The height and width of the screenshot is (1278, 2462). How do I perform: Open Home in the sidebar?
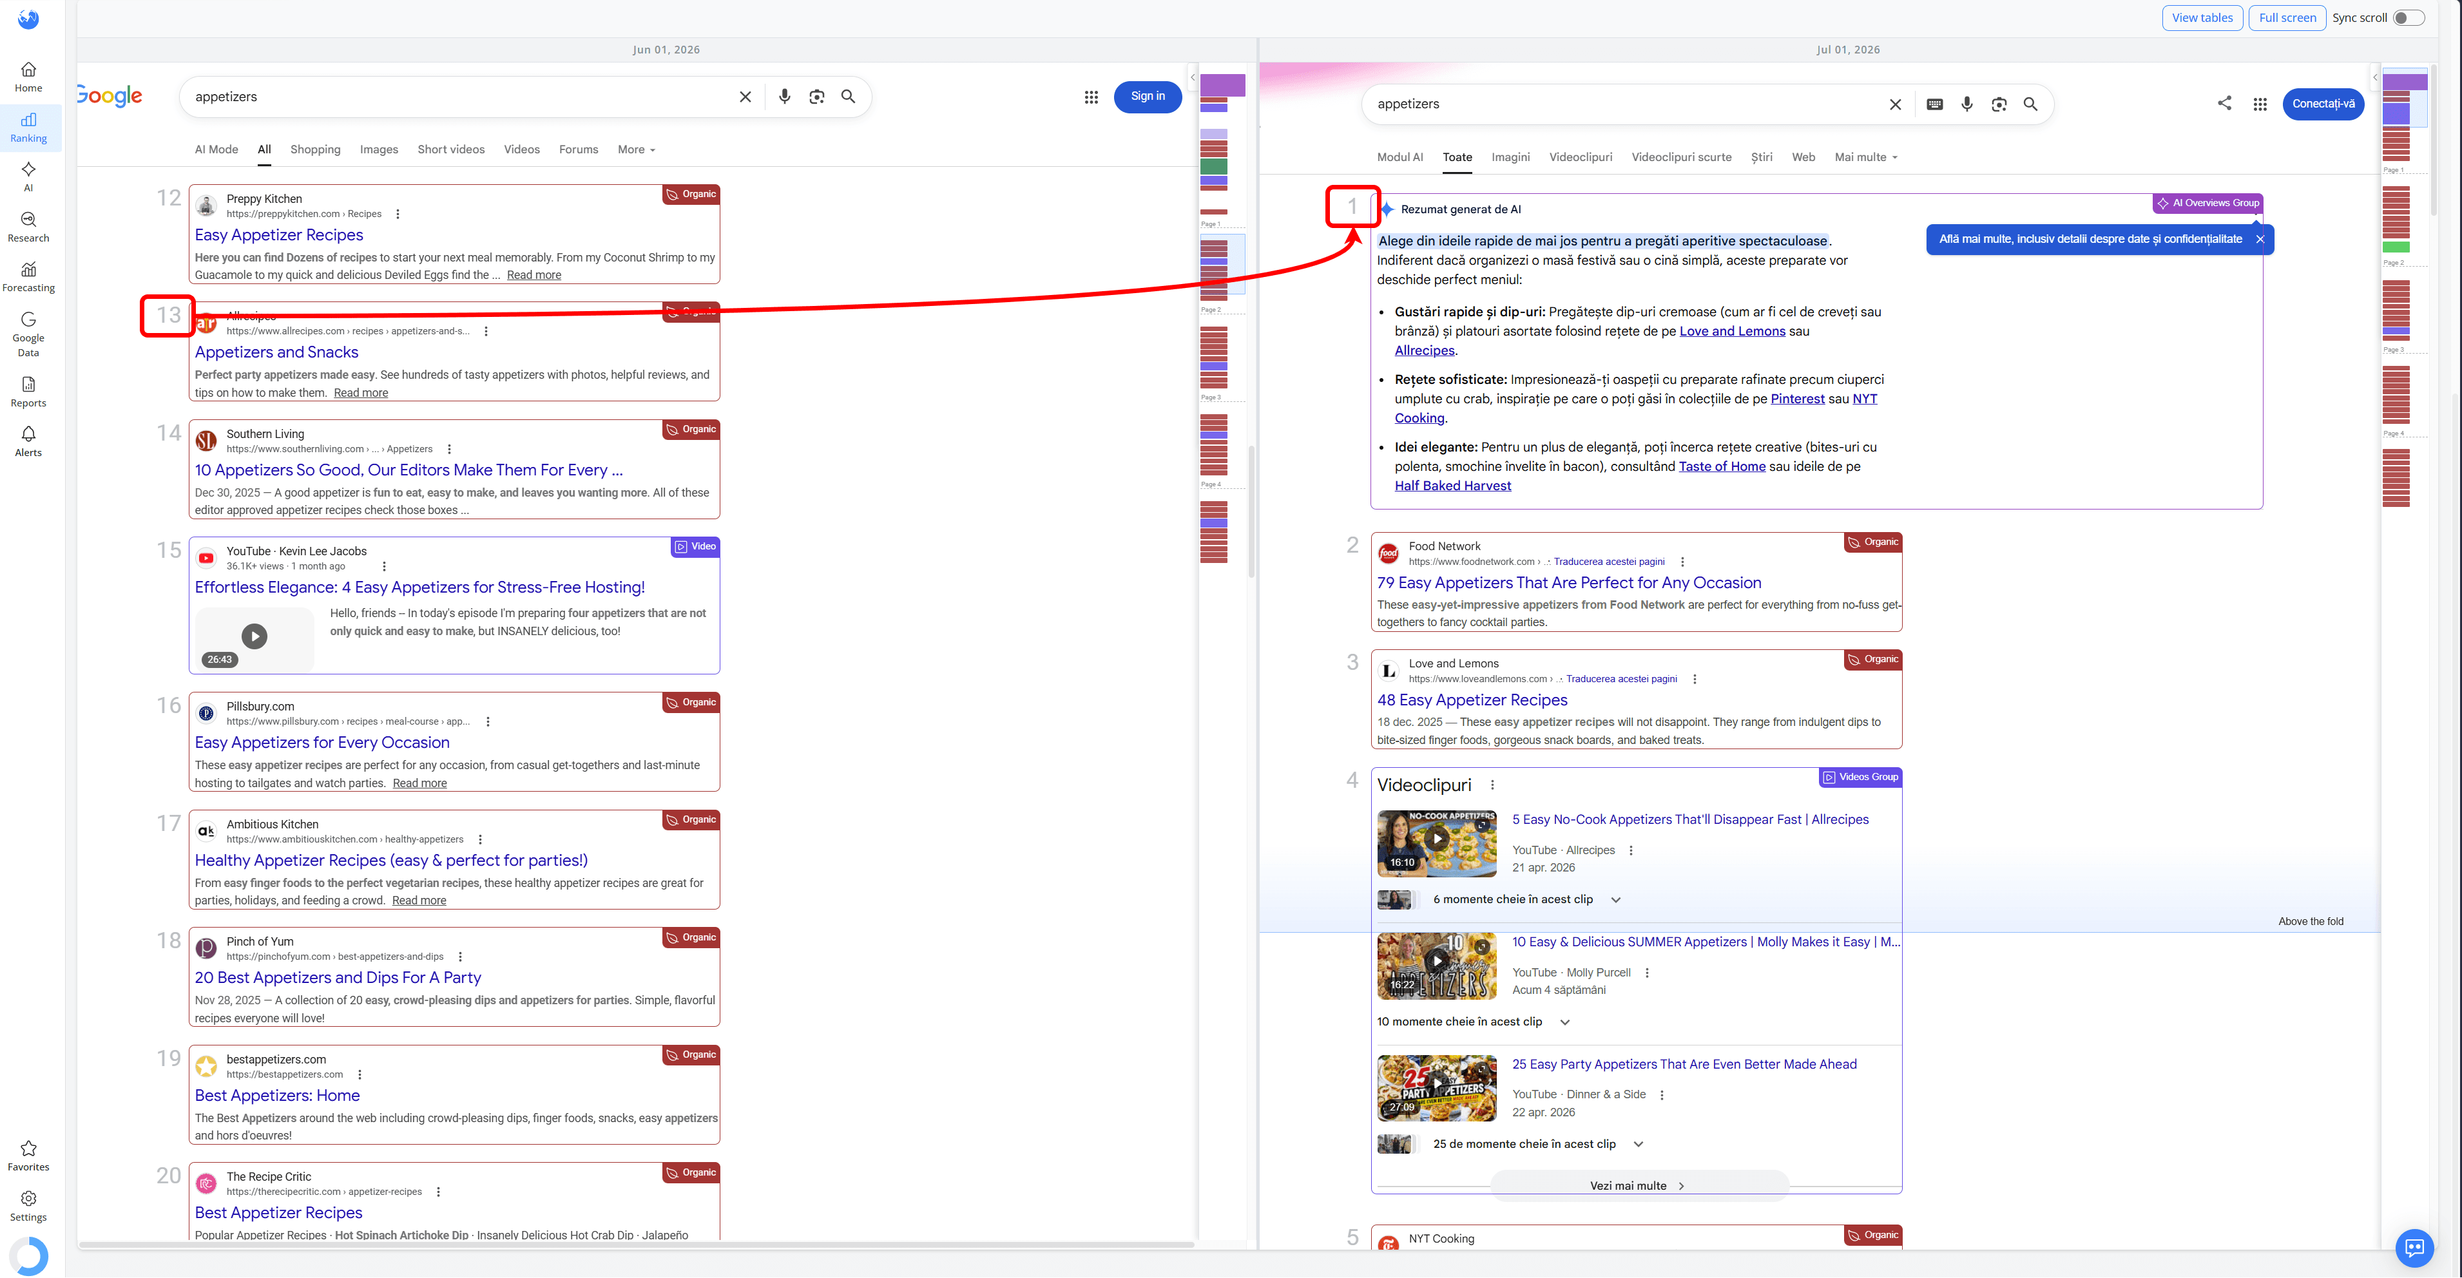tap(28, 77)
